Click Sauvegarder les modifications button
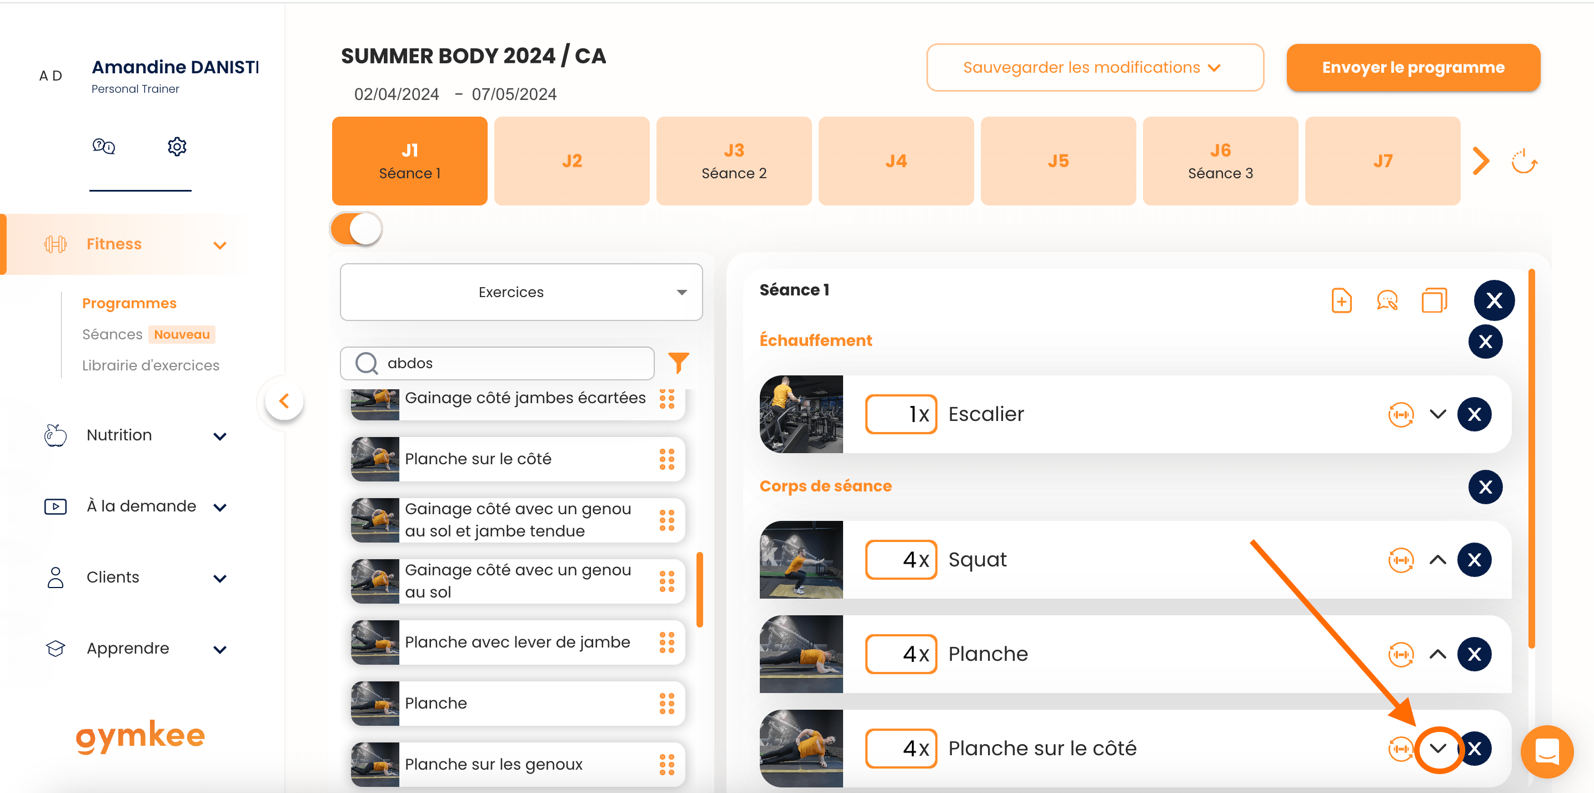 (x=1094, y=67)
